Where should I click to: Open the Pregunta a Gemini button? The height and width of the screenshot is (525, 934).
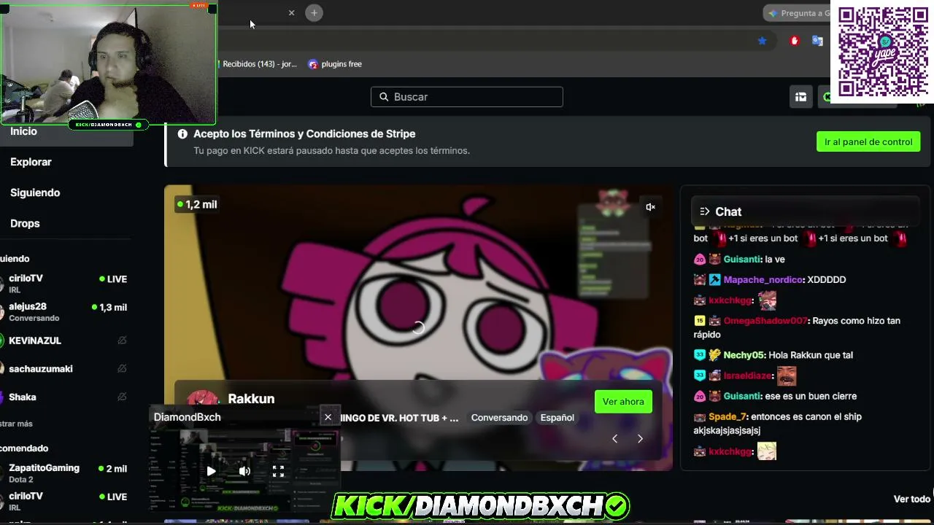click(x=797, y=13)
